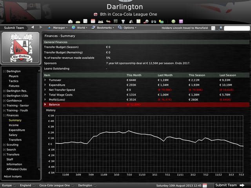Viewport: 251px width, 188px height.
Task: Open Affiliated Clubs in the sidebar
Action: [16, 169]
